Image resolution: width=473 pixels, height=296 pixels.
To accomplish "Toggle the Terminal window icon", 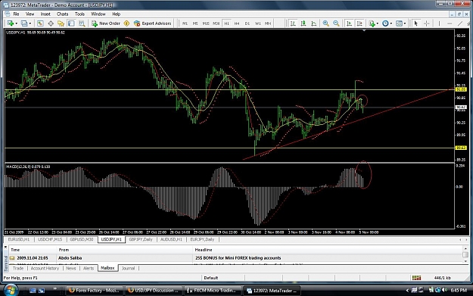I will (x=71, y=23).
